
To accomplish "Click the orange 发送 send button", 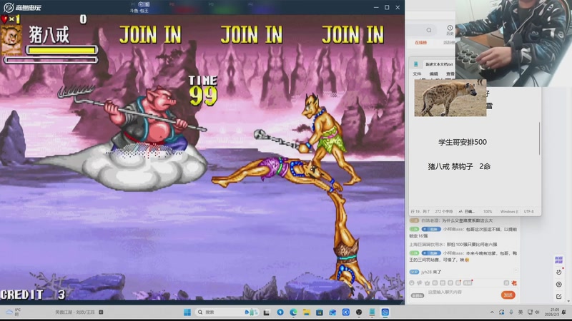I will click(x=508, y=295).
